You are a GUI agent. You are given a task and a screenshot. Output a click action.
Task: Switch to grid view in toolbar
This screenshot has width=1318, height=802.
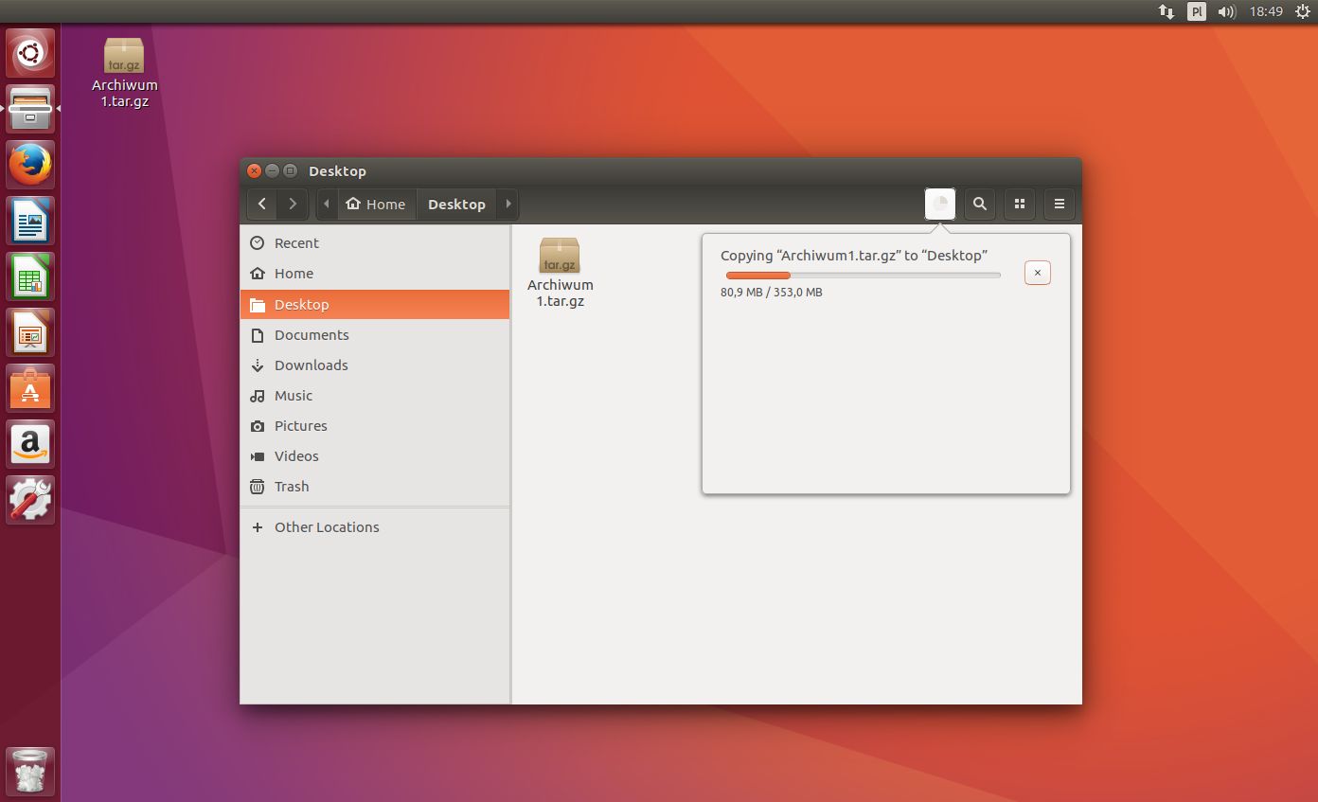coord(1020,204)
